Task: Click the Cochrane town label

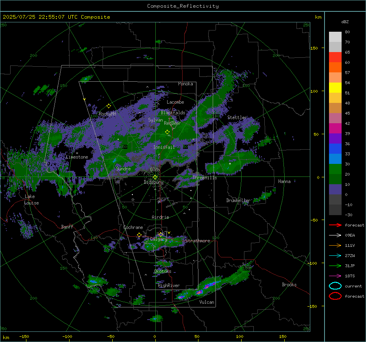Action: 133,227
